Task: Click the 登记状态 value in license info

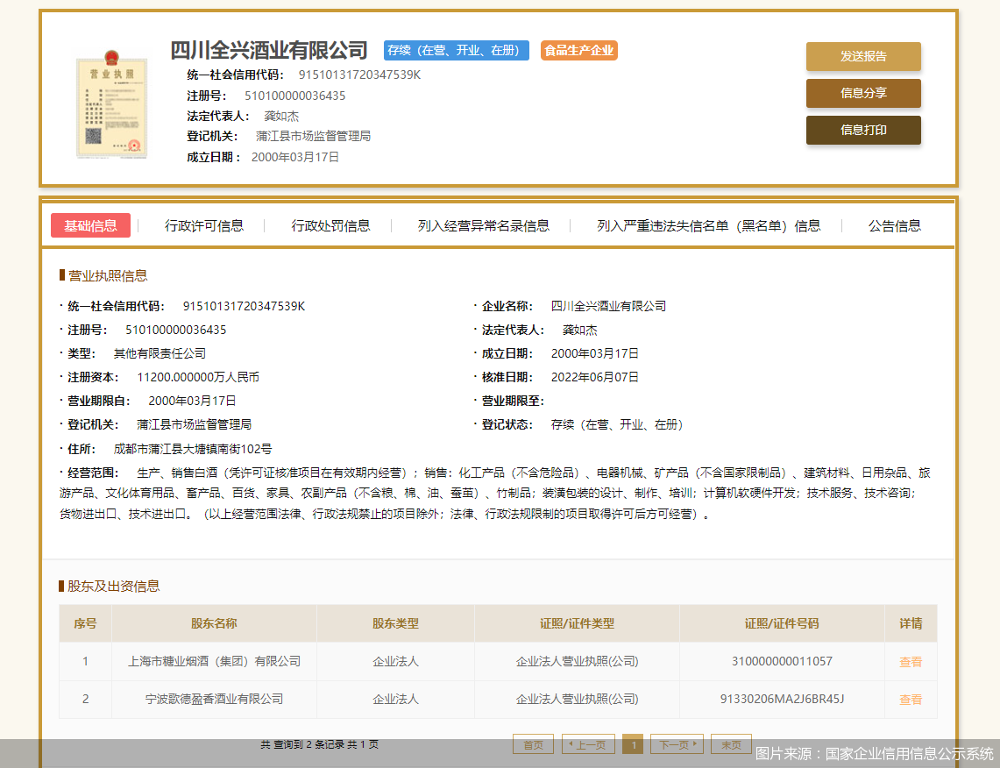Action: coord(617,425)
